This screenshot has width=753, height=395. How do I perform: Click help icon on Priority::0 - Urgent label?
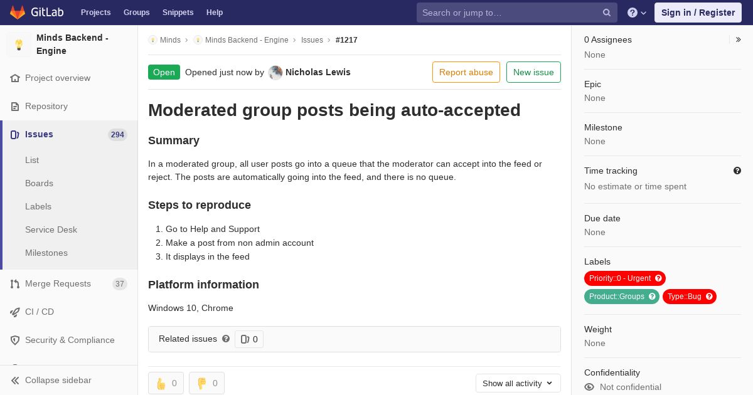(x=658, y=278)
